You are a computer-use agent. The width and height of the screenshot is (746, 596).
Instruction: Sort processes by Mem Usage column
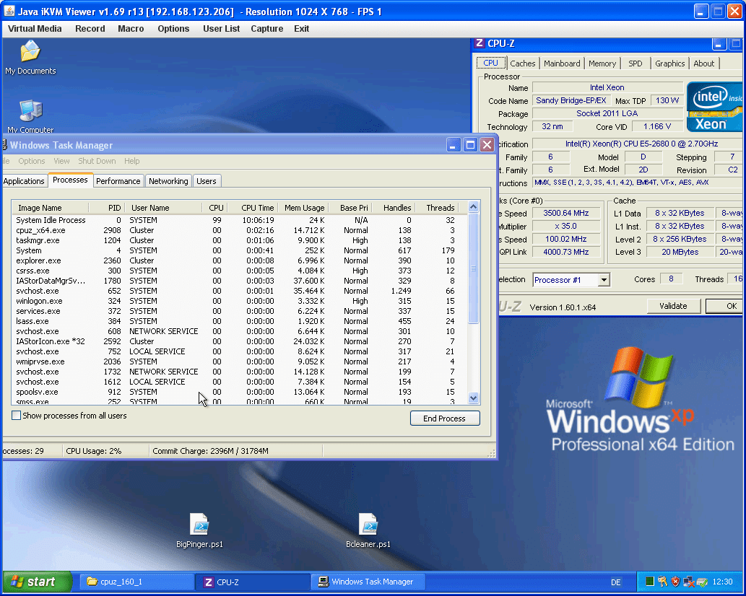point(304,208)
